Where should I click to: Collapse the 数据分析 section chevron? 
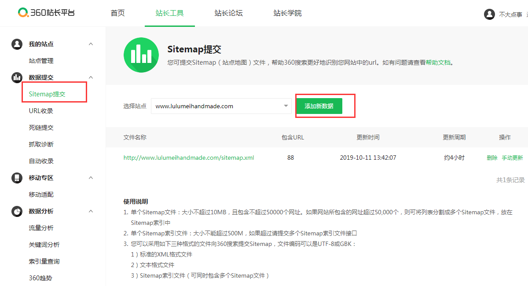[x=91, y=211]
